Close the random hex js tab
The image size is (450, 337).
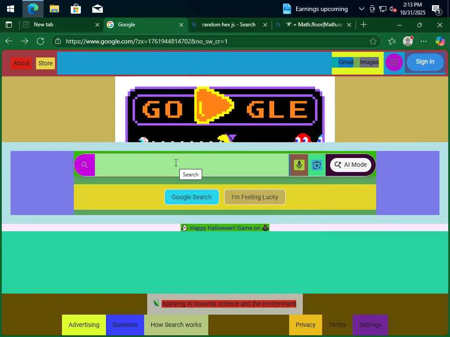[x=265, y=25]
